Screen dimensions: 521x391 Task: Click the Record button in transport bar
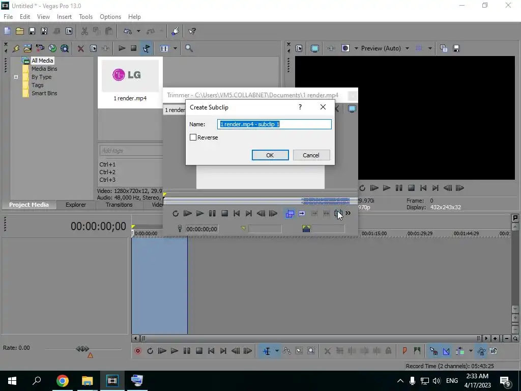point(137,351)
